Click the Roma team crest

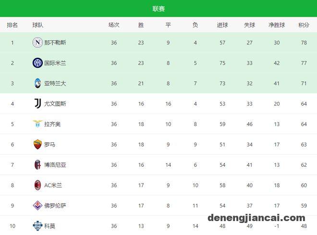[x=37, y=144]
